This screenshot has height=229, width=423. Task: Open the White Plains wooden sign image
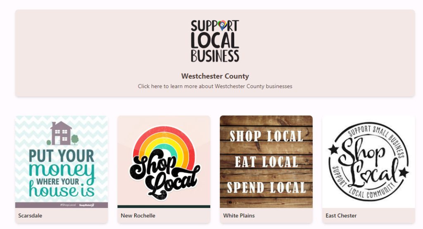tap(266, 162)
